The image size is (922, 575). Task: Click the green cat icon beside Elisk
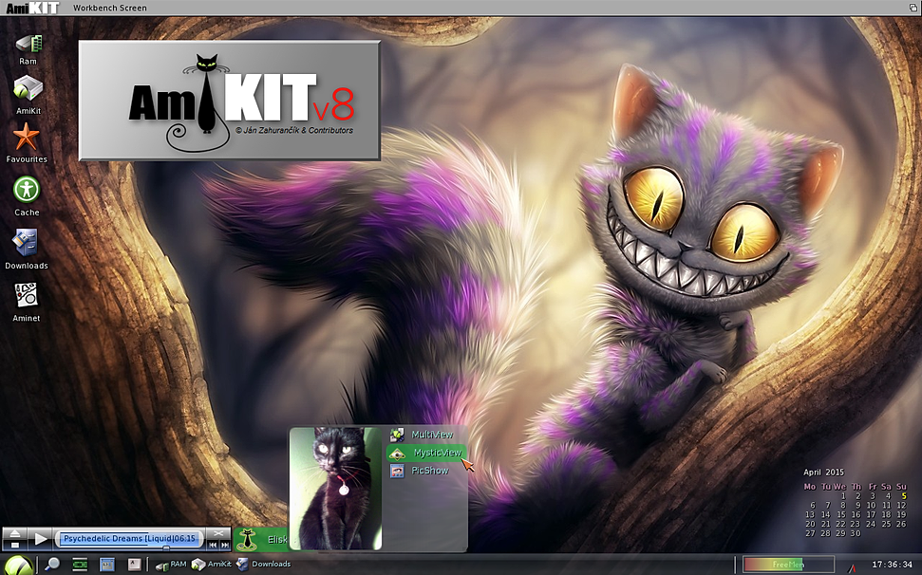[247, 540]
